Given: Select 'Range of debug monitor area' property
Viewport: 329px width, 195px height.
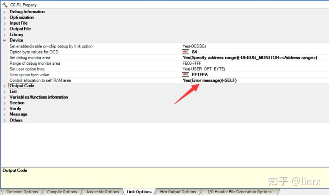Looking at the screenshot, I should coord(35,63).
